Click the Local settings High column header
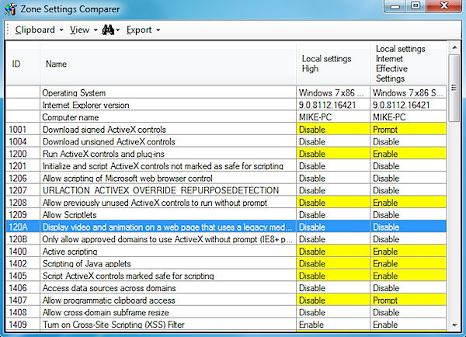 [x=333, y=64]
